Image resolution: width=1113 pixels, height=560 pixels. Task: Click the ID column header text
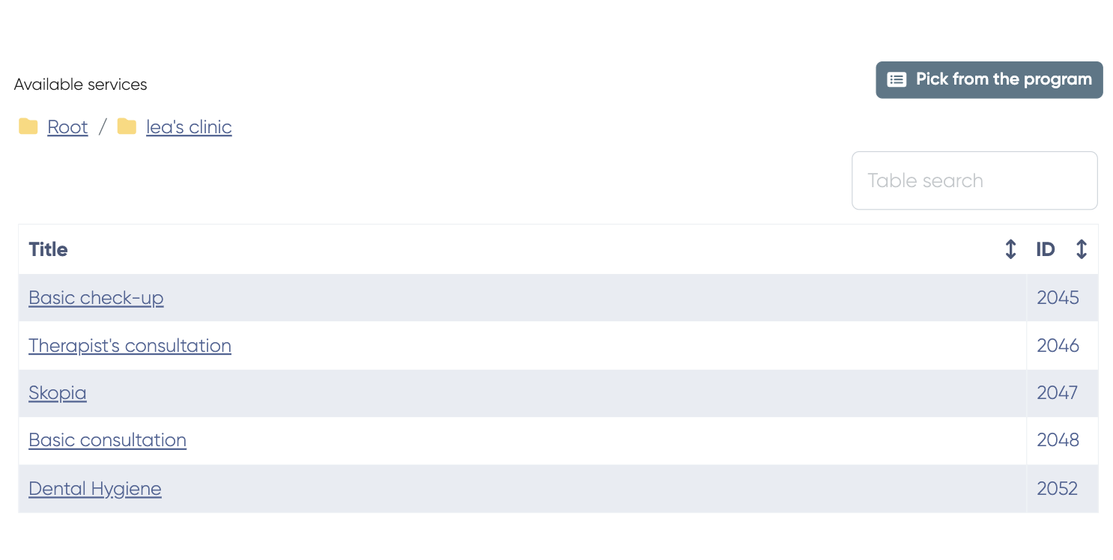[x=1045, y=249]
